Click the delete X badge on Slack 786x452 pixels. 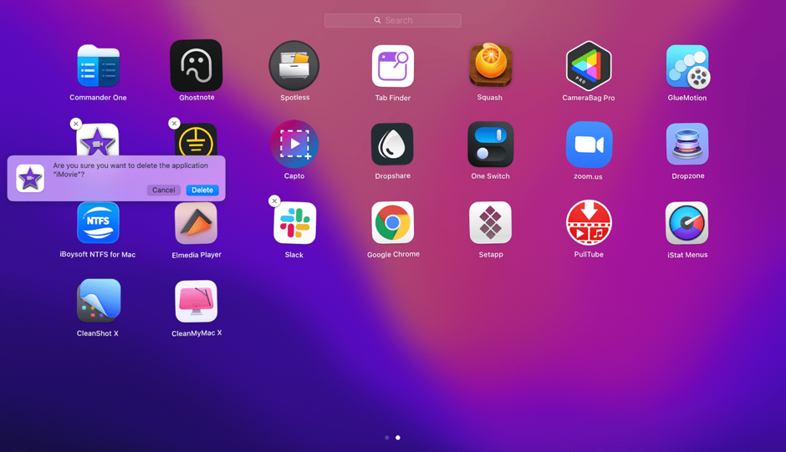[x=274, y=201]
